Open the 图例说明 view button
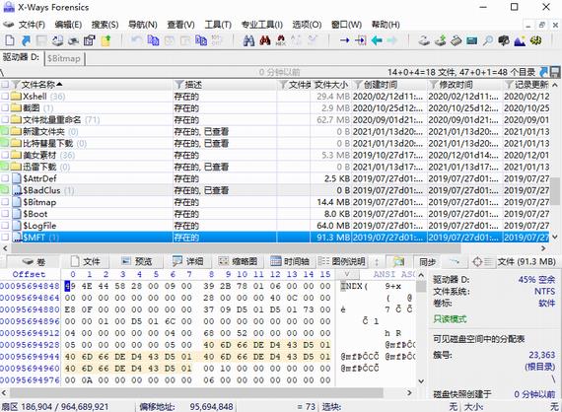This screenshot has height=412, width=562. (342, 262)
